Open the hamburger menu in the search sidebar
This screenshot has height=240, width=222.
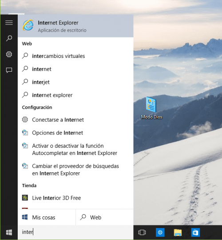[9, 23]
